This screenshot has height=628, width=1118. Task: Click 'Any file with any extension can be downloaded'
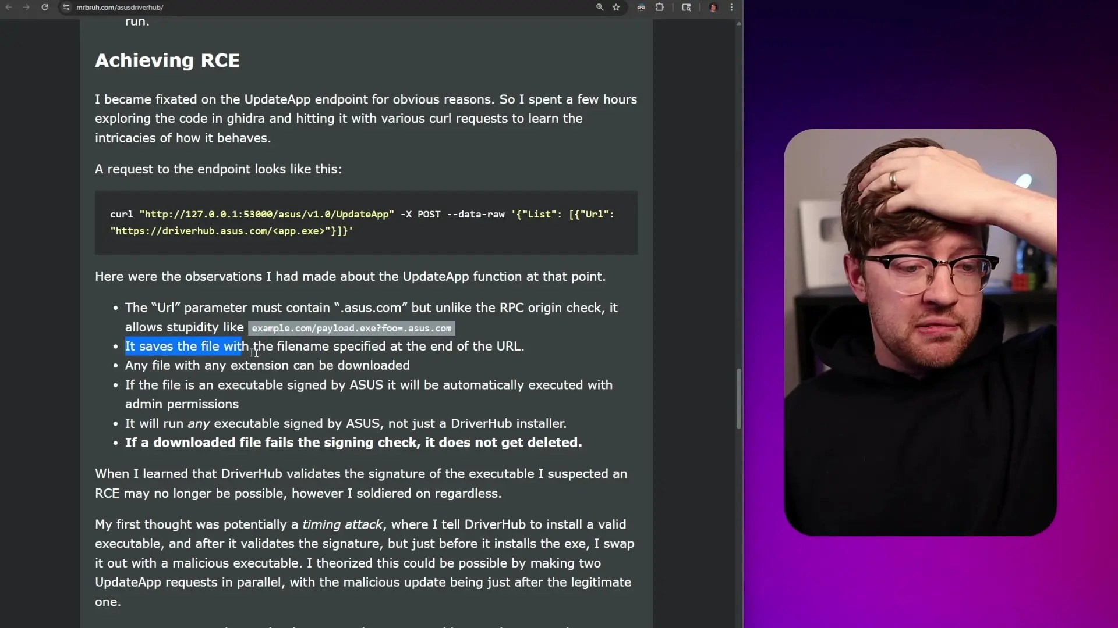(267, 366)
